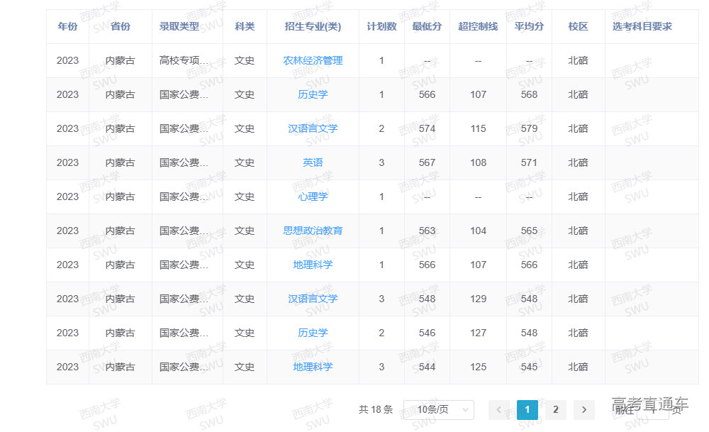Open 汉语言文学 link with minimum score 548
This screenshot has height=432, width=709.
tap(313, 299)
